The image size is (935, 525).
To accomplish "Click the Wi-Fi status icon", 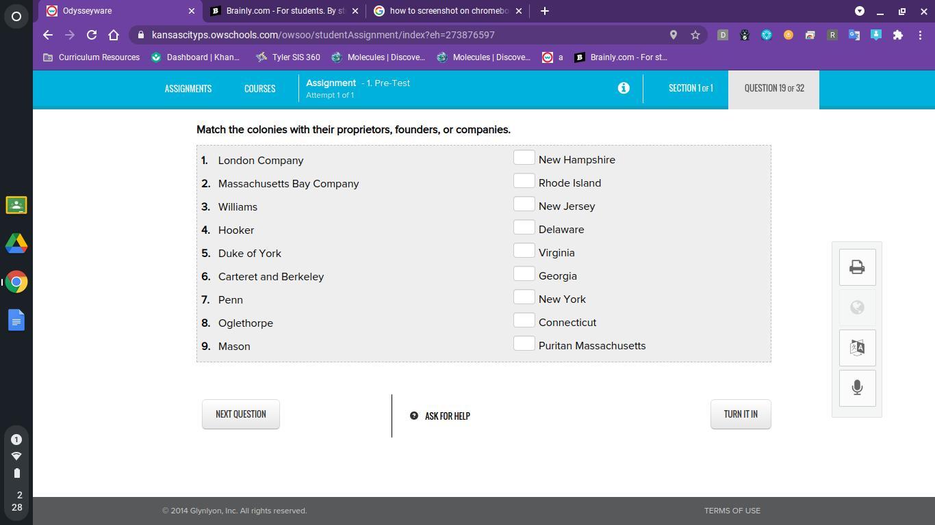I will [16, 456].
